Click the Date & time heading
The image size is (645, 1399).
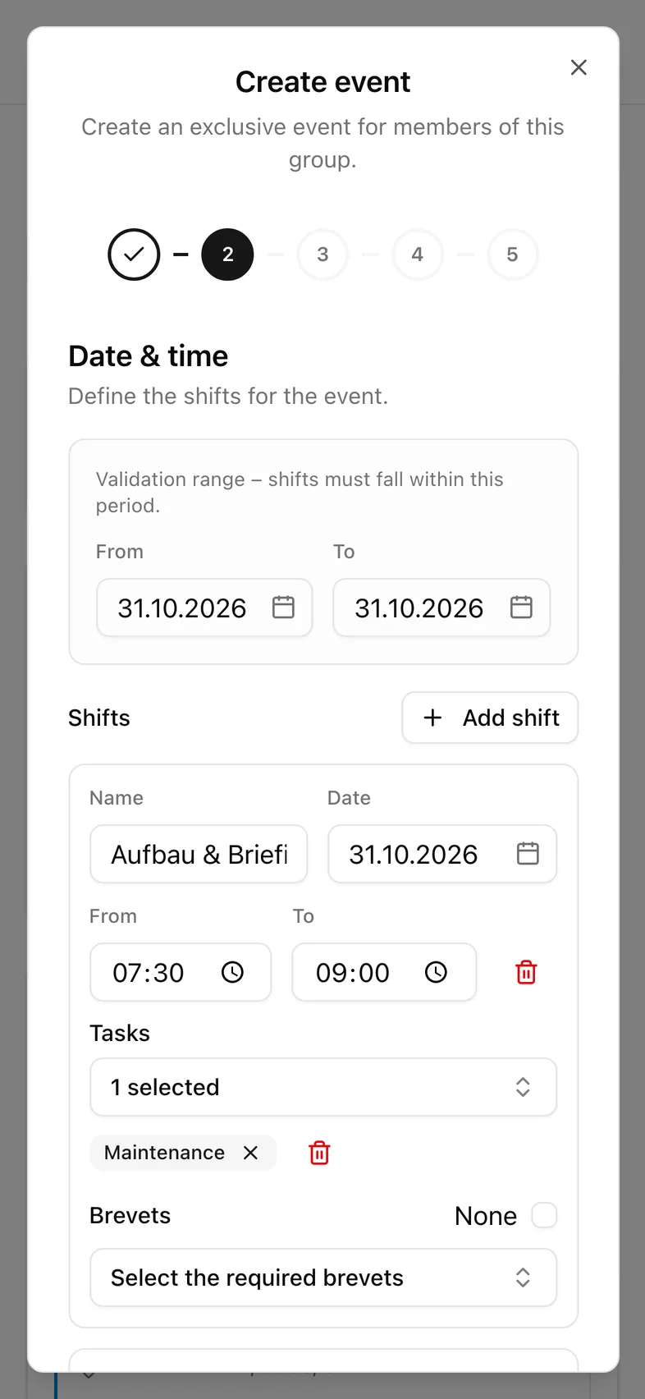coord(149,356)
